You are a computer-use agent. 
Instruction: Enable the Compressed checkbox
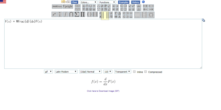[146, 71]
